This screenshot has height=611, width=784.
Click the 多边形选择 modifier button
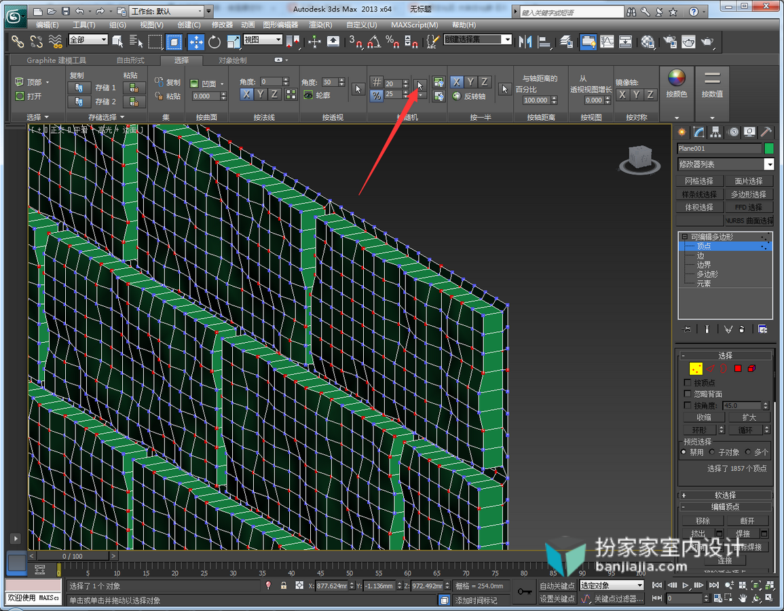(x=749, y=194)
